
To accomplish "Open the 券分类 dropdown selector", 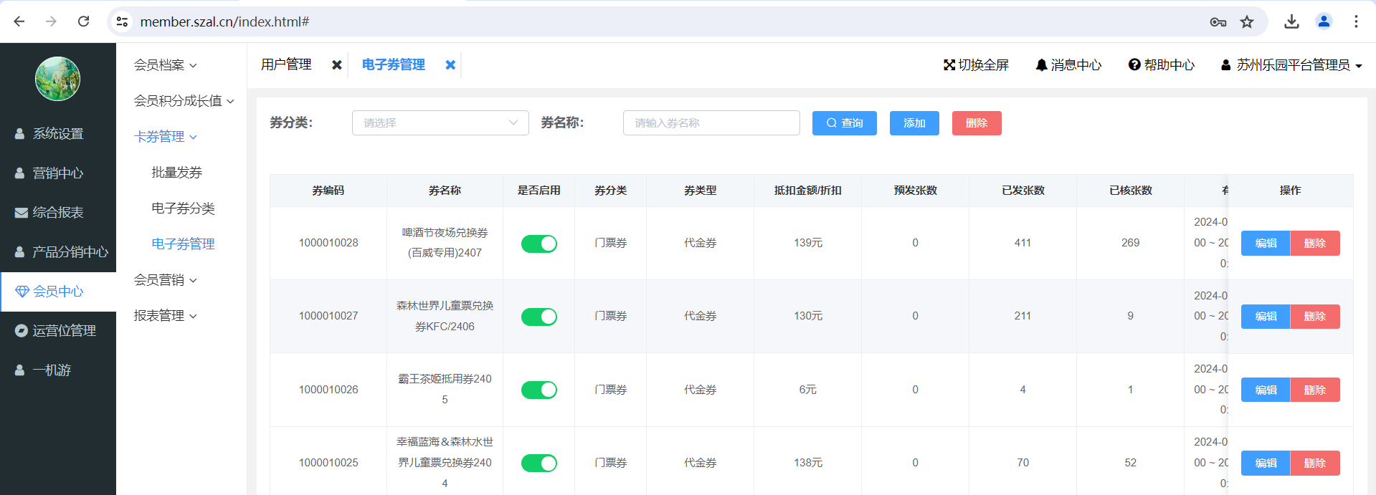I will [440, 123].
